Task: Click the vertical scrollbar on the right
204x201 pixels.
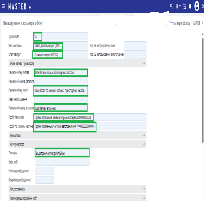Action: click(202, 87)
